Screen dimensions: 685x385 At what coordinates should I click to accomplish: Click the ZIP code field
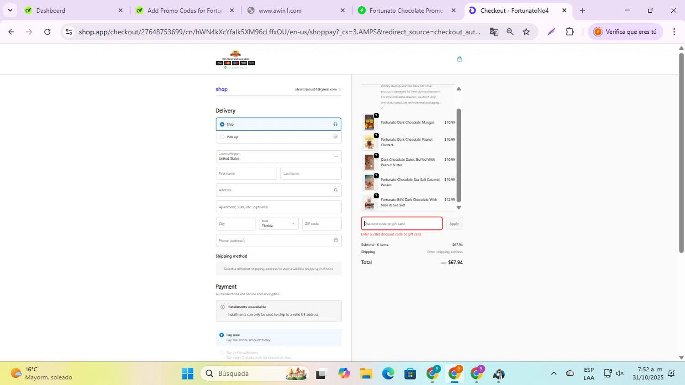tap(321, 224)
